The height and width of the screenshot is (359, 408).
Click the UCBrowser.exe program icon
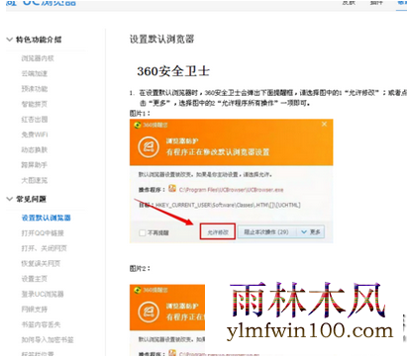pyautogui.click(x=172, y=189)
